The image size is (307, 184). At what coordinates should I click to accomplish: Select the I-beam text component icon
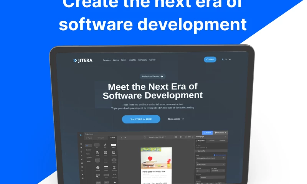click(x=114, y=168)
